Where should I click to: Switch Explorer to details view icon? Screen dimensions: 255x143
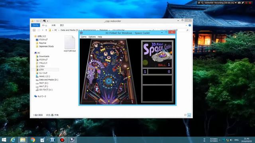click(186, 115)
